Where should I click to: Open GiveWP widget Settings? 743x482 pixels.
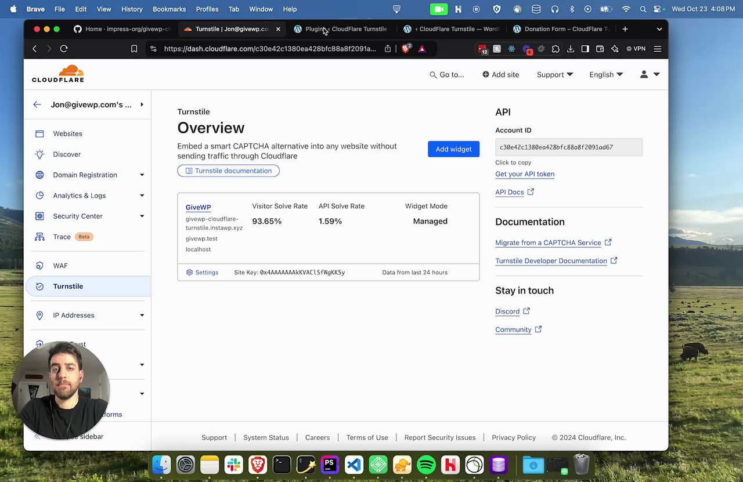(x=202, y=273)
